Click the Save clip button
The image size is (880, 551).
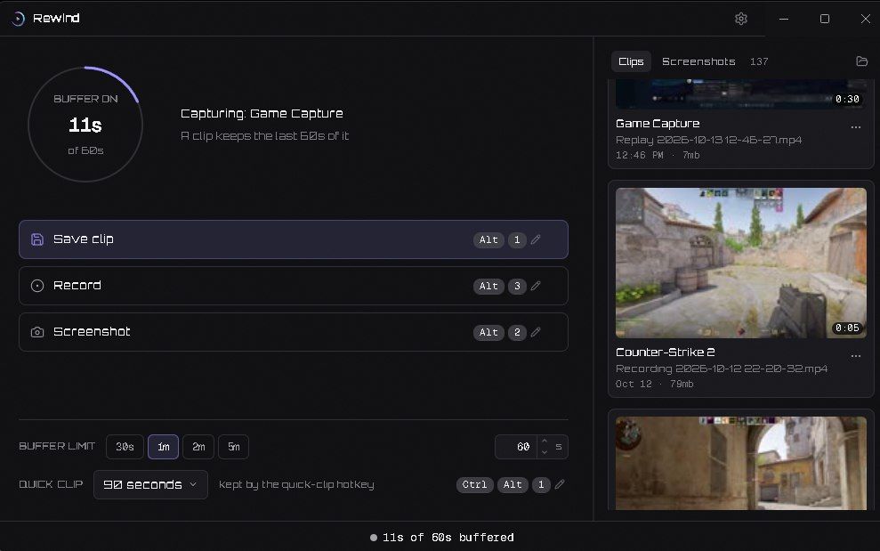[294, 239]
